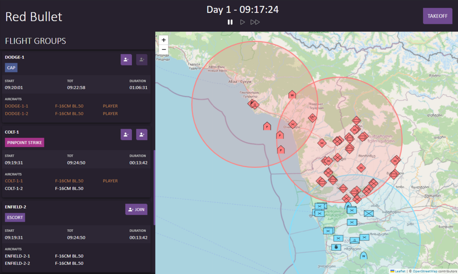Zoom out on the map
The height and width of the screenshot is (274, 458).
click(x=164, y=49)
